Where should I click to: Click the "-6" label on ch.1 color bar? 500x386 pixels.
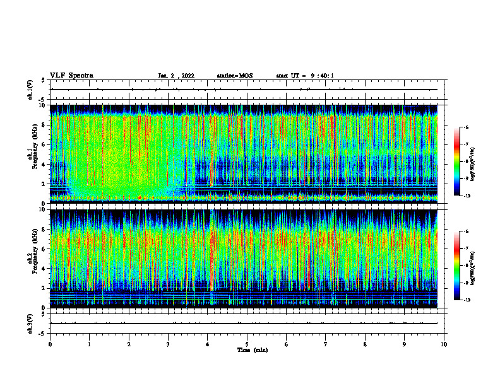click(x=466, y=127)
